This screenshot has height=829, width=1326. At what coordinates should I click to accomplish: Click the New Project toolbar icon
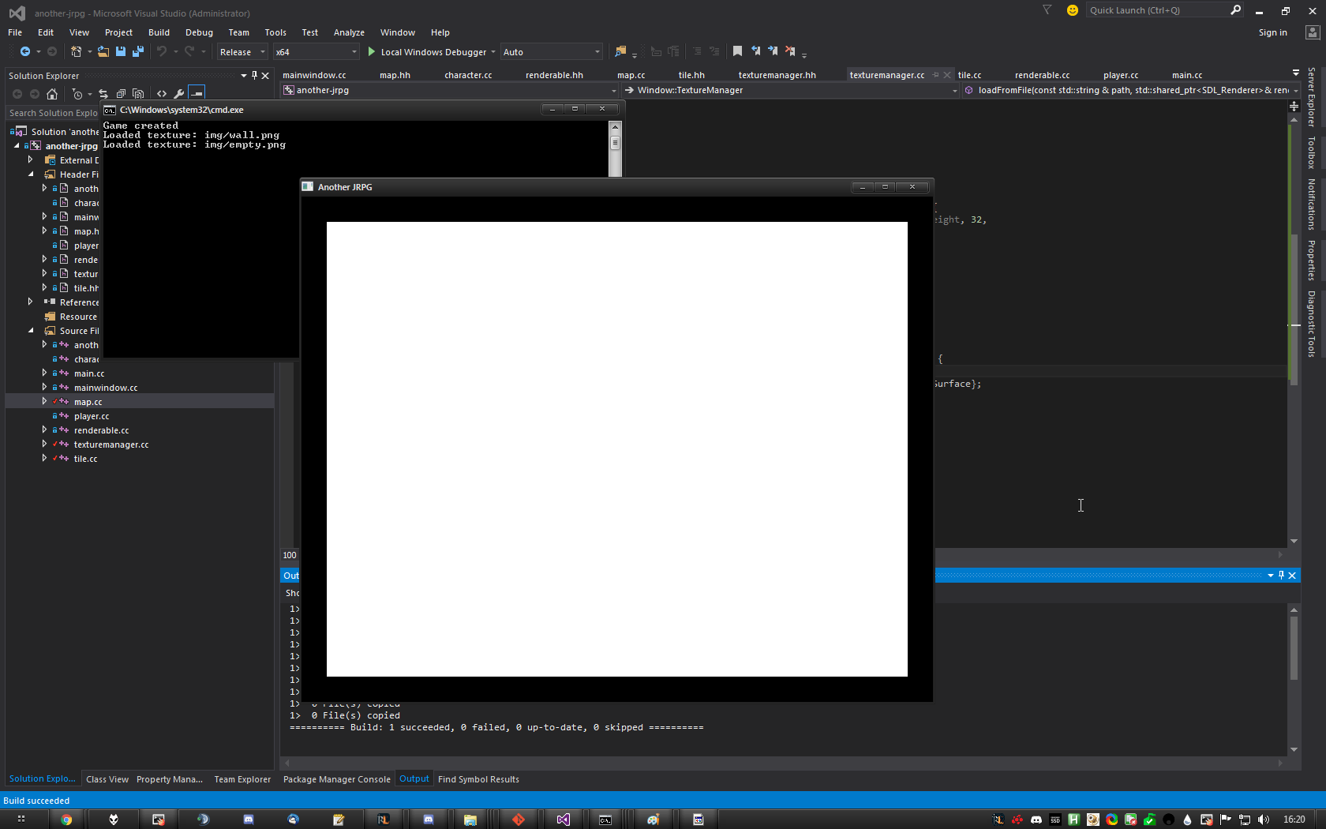coord(77,51)
